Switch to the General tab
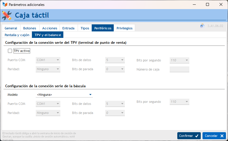This screenshot has height=141, width=228. pyautogui.click(x=11, y=28)
